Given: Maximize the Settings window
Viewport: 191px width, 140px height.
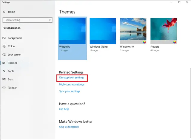Looking at the screenshot, I should point(179,2).
